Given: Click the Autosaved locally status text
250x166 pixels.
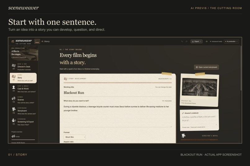Looking at the screenshot, I should tap(216, 41).
